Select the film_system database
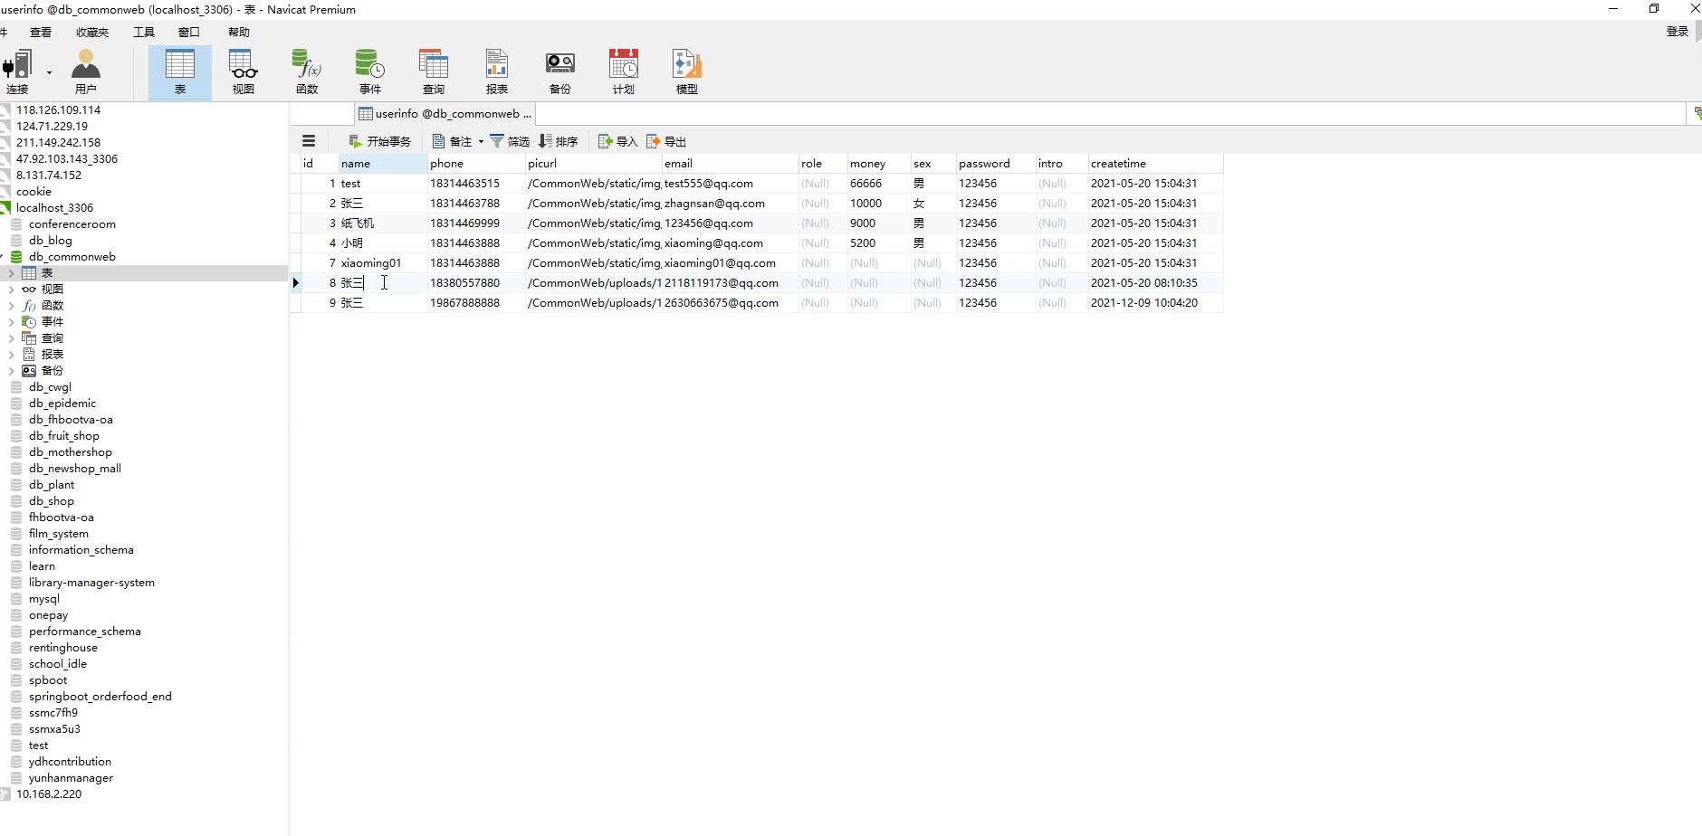This screenshot has height=836, width=1702. tap(59, 534)
